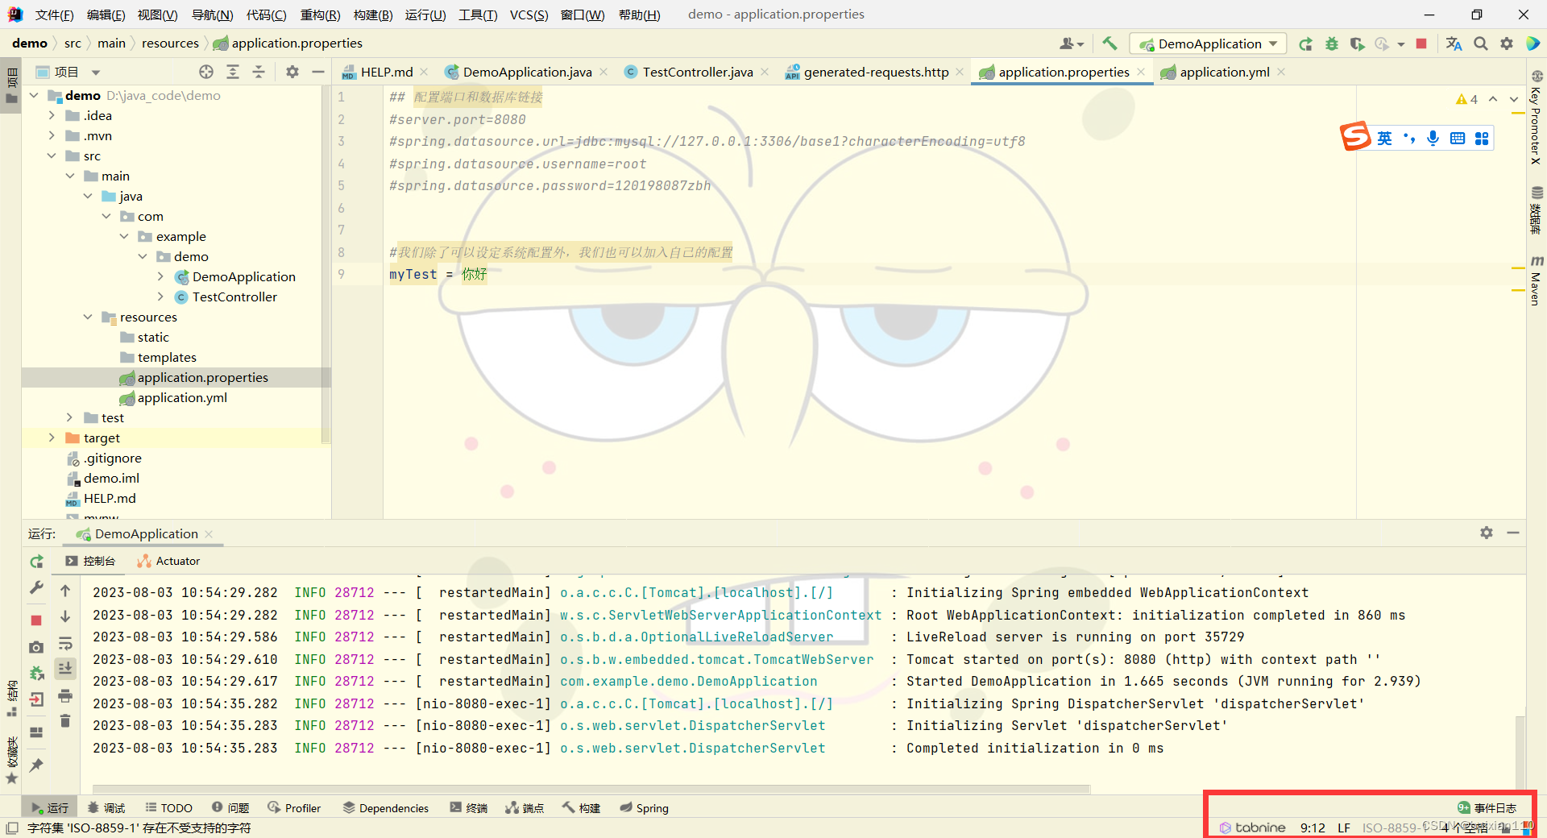This screenshot has height=838, width=1547.
Task: Collapse all items in project tree
Action: [259, 72]
